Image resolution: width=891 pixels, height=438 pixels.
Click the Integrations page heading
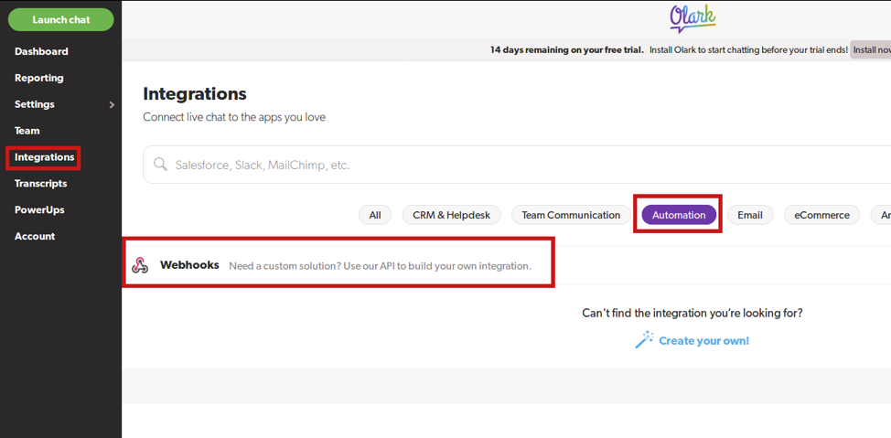point(195,94)
